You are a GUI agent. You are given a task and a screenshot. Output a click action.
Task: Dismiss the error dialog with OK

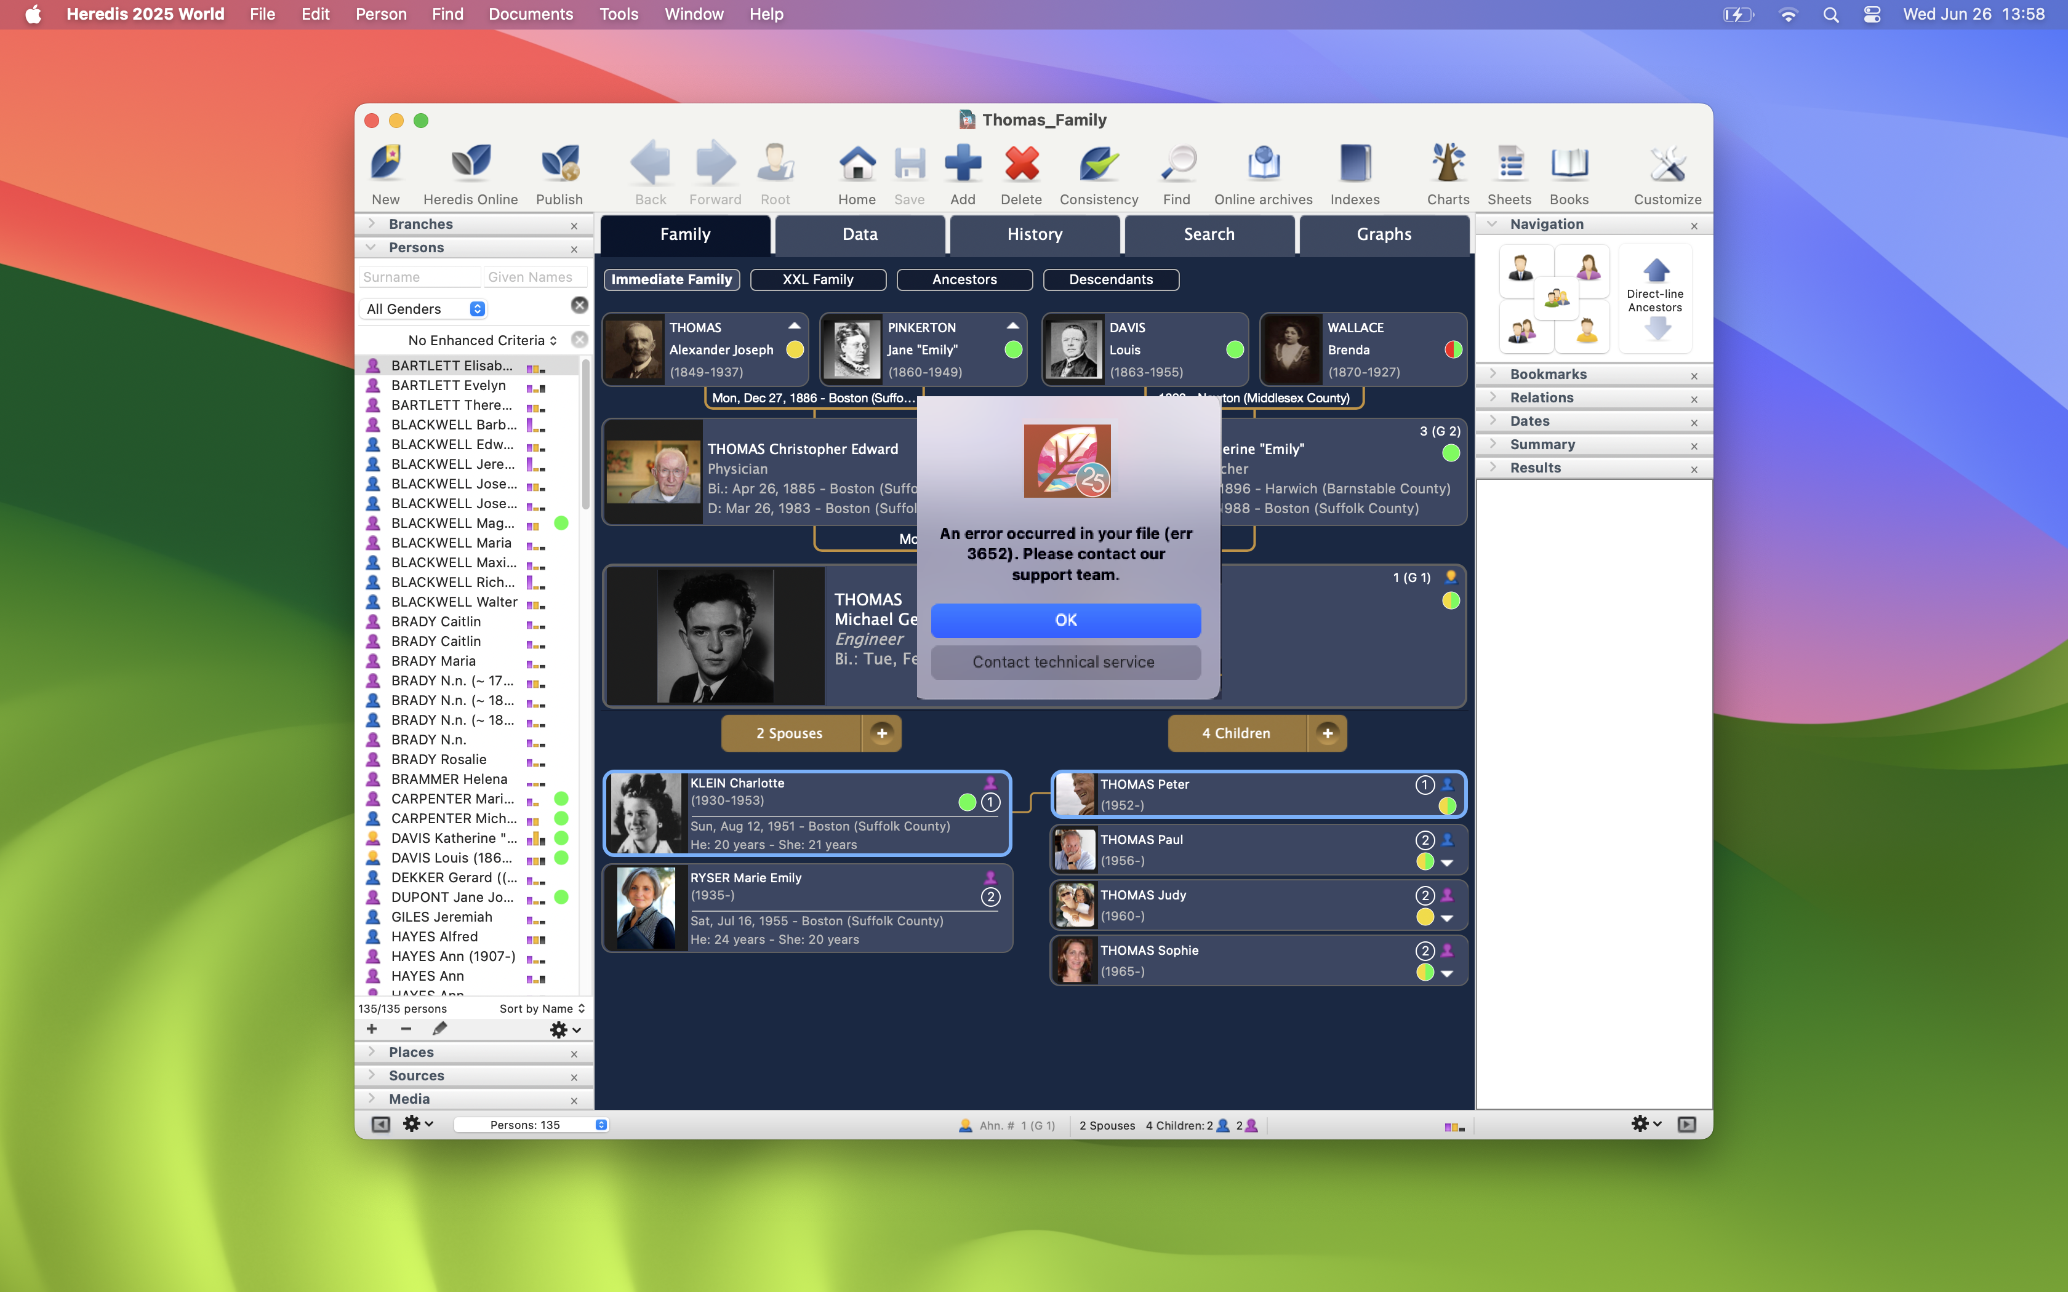tap(1065, 620)
